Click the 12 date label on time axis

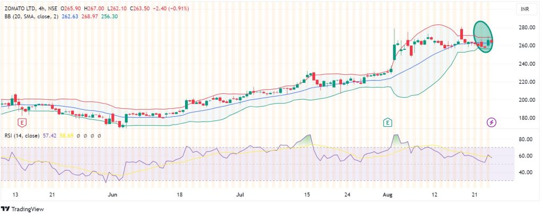(435, 195)
